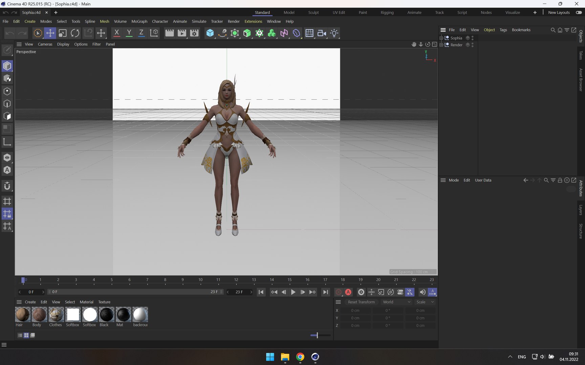Toggle Y axis lock

click(129, 33)
